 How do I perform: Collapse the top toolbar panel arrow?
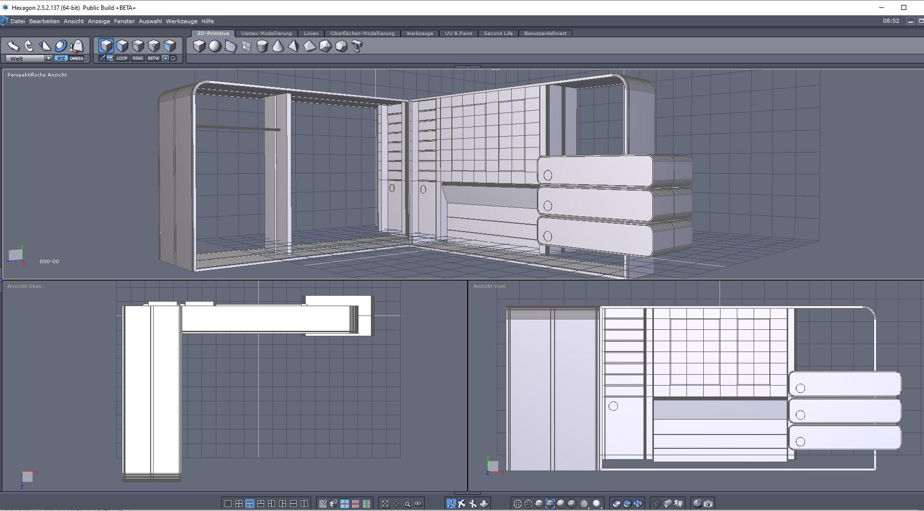467,67
